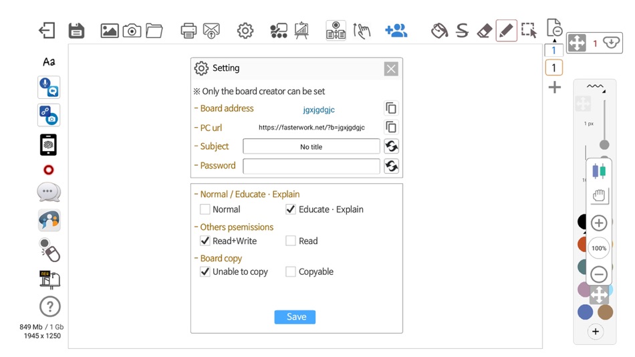635x357 pixels.
Task: Open the help question mark icon
Action: tap(50, 307)
